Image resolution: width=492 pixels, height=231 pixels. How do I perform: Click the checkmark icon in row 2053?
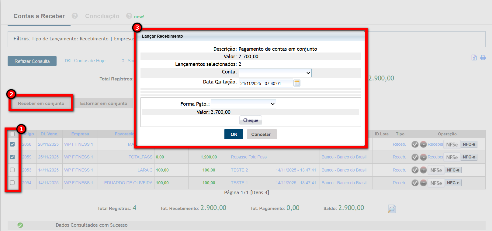[x=415, y=170]
